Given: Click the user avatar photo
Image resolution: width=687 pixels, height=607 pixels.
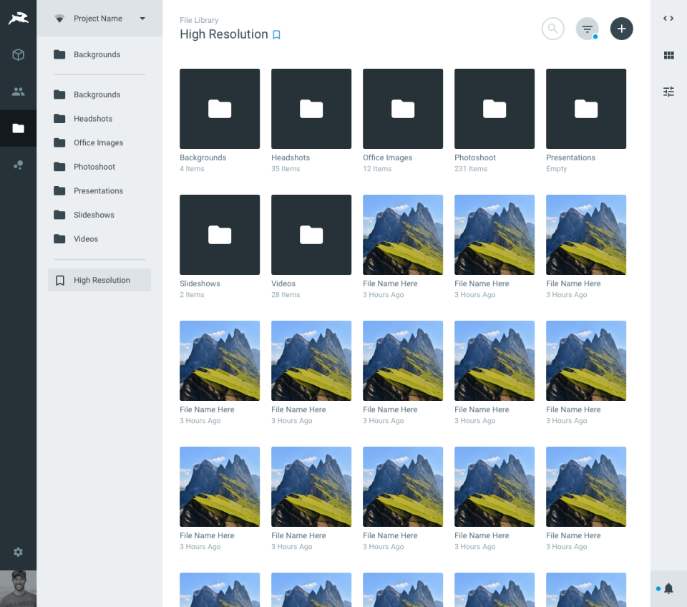Looking at the screenshot, I should (x=18, y=588).
